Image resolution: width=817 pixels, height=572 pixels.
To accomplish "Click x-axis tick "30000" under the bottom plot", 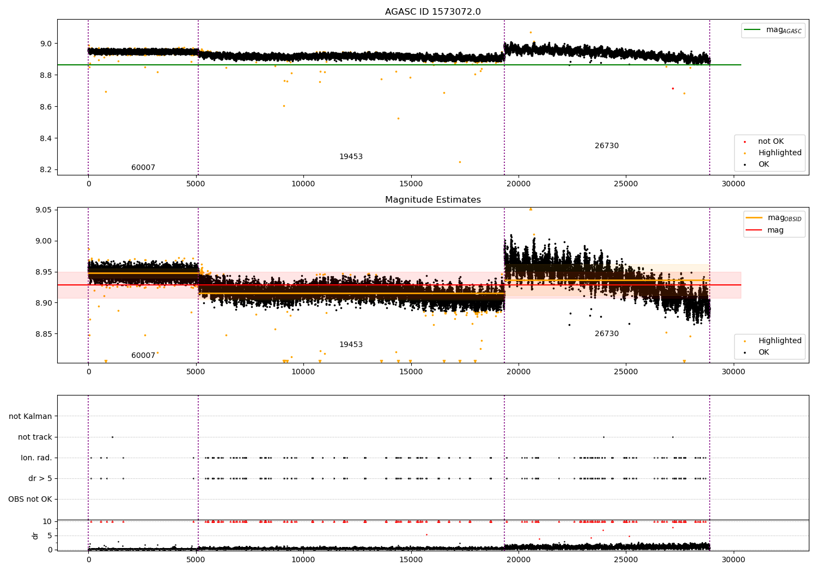I will pyautogui.click(x=734, y=560).
